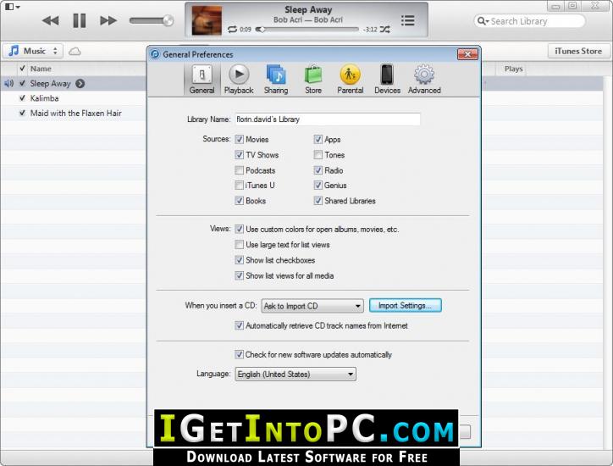Switch to the Devices preferences tab

tap(387, 80)
